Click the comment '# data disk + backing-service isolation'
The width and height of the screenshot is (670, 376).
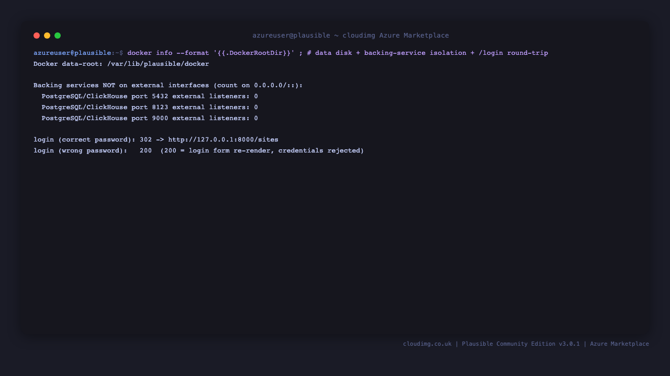(x=386, y=53)
